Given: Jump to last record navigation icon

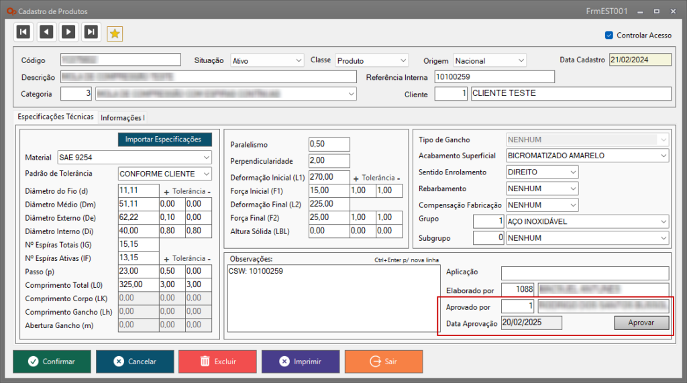Looking at the screenshot, I should click(x=91, y=32).
